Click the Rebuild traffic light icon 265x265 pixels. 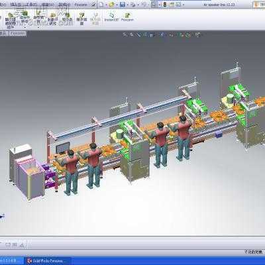tap(165, 5)
